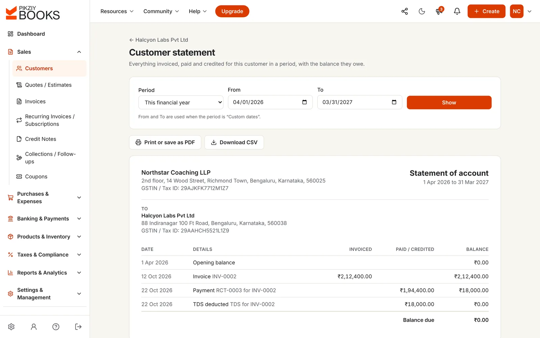Viewport: 540px width, 338px height.
Task: Open settings gear at sidebar bottom
Action: [x=11, y=327]
